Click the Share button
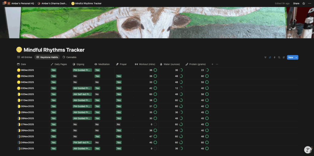 coord(296,3)
